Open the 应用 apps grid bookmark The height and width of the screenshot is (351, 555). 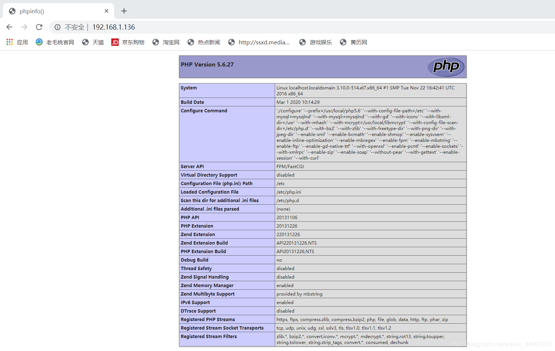[17, 42]
